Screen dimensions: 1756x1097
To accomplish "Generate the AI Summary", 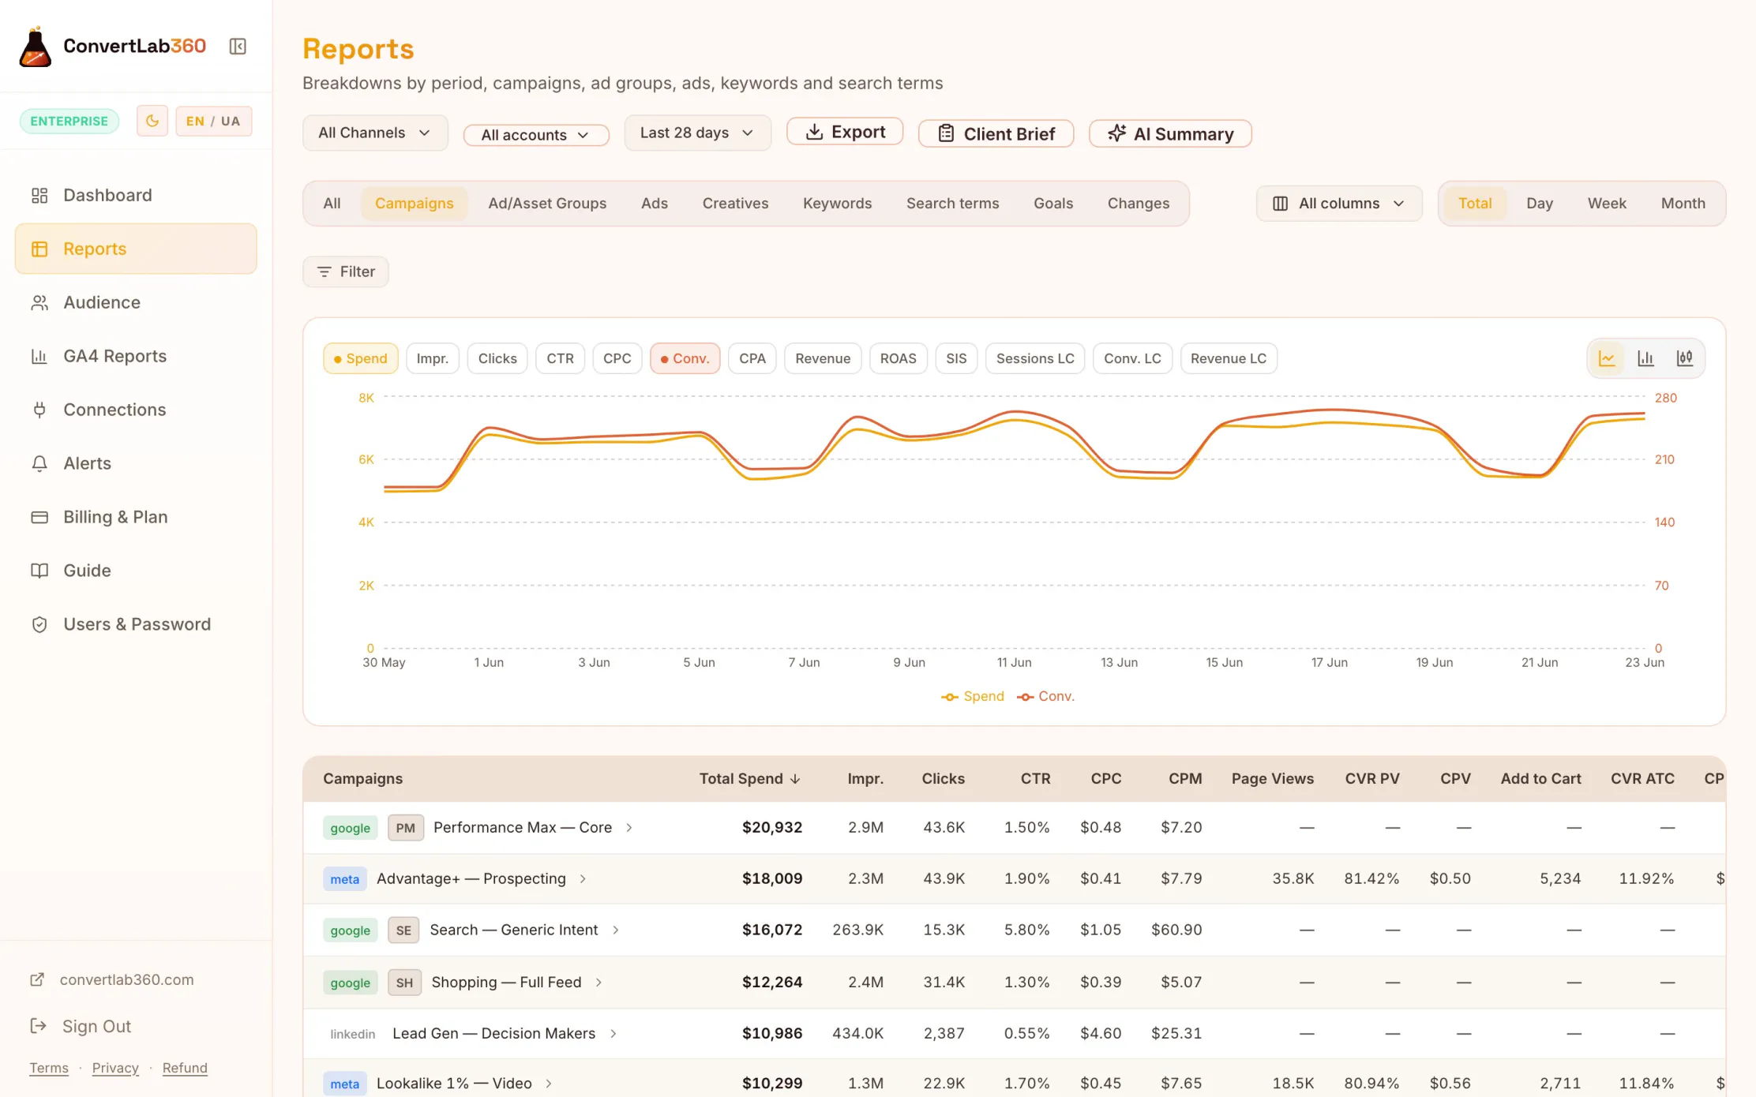I will click(x=1170, y=134).
